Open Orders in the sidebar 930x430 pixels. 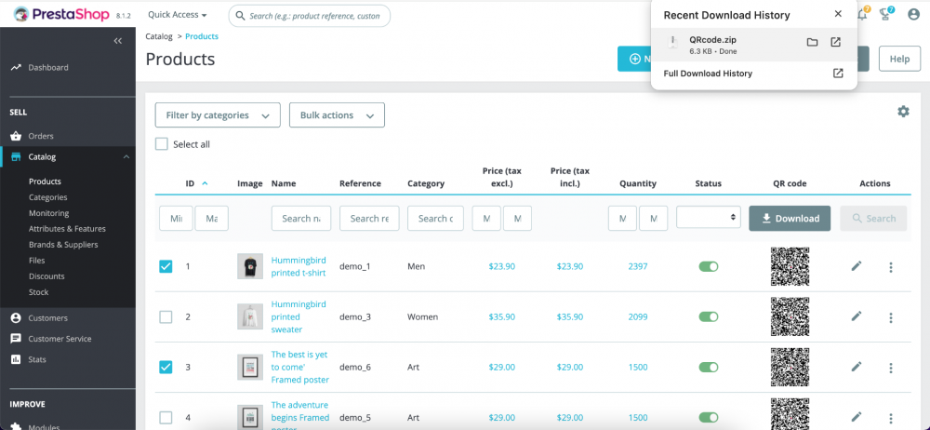[41, 136]
